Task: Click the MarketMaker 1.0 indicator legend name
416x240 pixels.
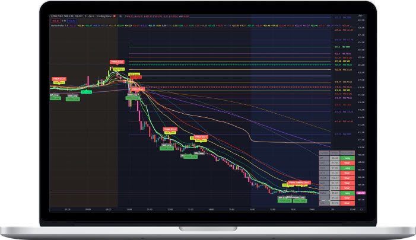Action: pos(56,26)
